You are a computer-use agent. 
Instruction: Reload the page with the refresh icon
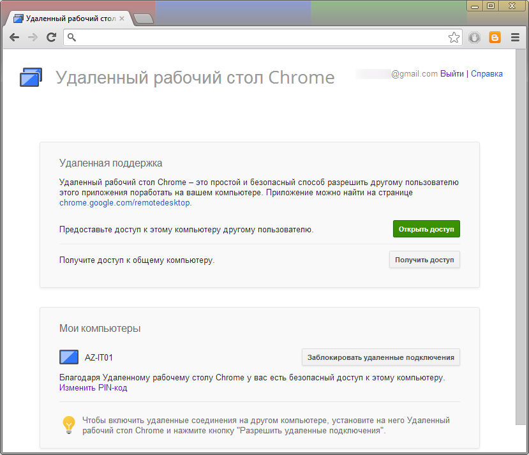click(x=51, y=37)
